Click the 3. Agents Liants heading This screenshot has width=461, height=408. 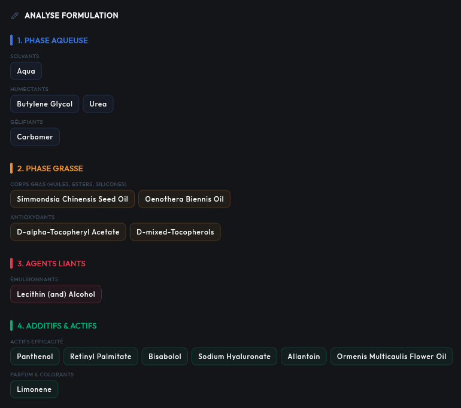pyautogui.click(x=51, y=264)
